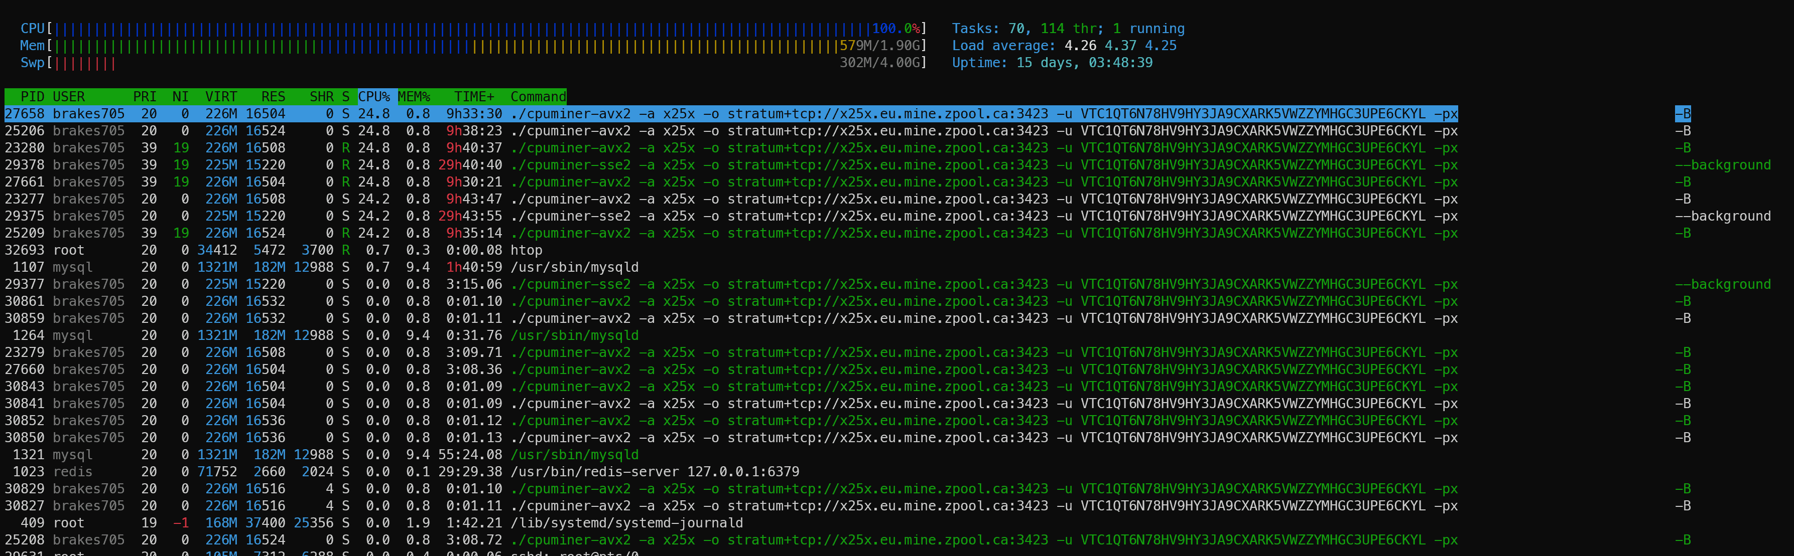
Task: Click the Command column header
Action: point(538,97)
